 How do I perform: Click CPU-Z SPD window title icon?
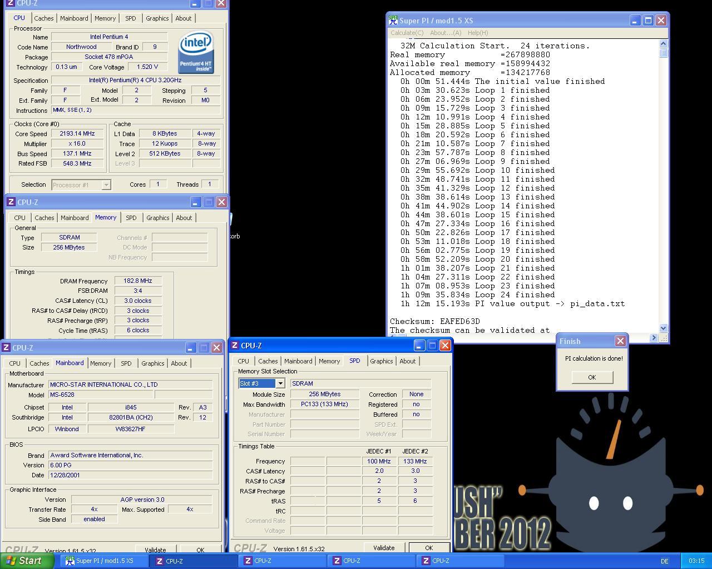point(235,345)
